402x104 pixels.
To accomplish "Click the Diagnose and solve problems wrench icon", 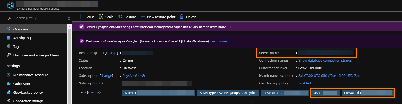I will pos(8,55).
